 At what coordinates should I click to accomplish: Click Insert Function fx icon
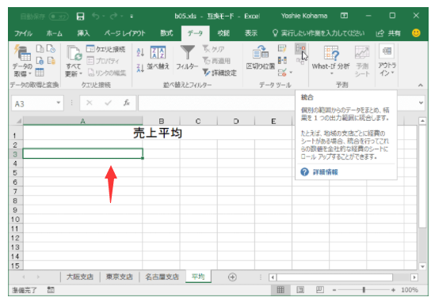click(x=127, y=103)
